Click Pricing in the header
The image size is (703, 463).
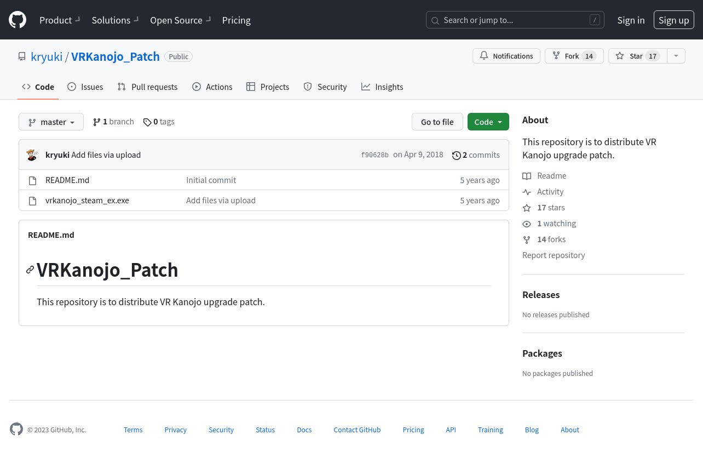coord(237,20)
